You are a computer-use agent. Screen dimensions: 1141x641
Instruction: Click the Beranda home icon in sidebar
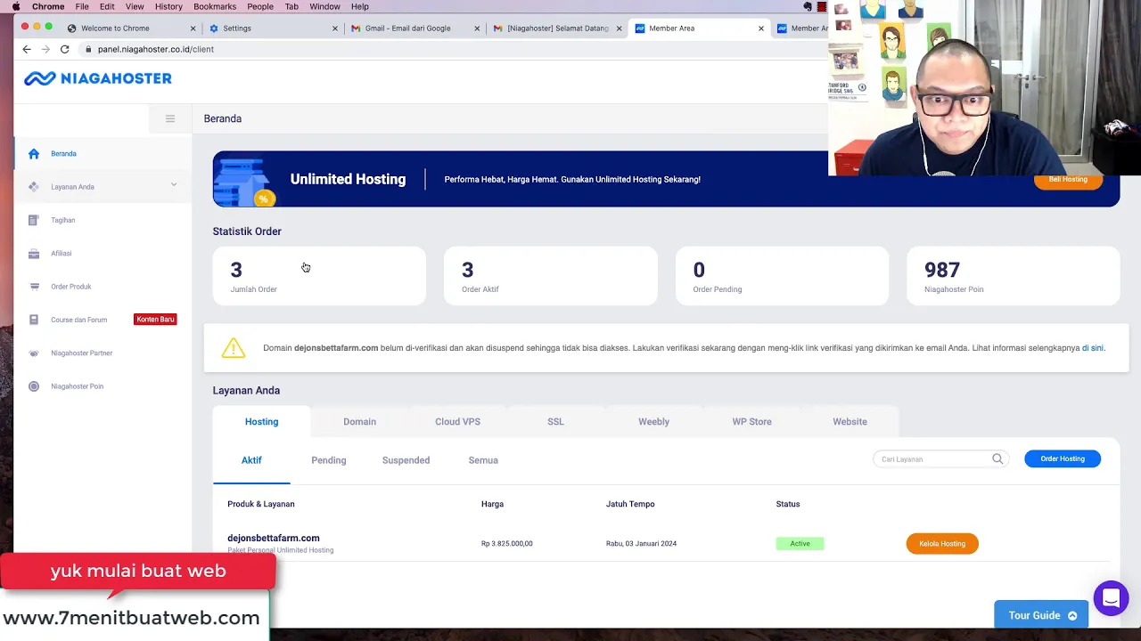pyautogui.click(x=34, y=154)
